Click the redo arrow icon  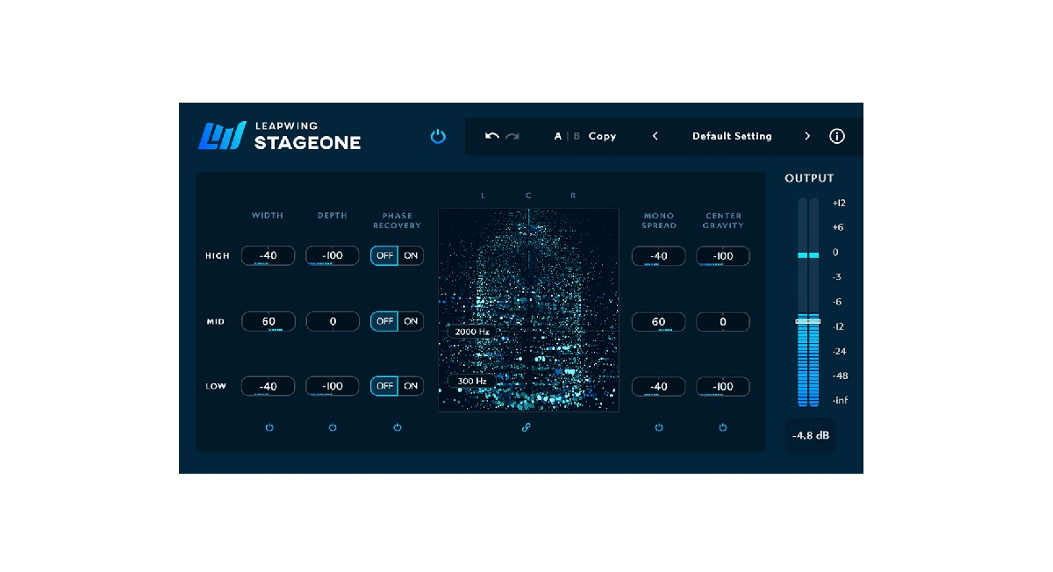click(x=512, y=136)
